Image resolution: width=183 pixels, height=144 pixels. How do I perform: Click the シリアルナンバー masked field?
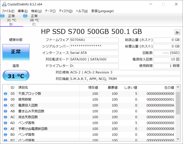tap(94, 47)
